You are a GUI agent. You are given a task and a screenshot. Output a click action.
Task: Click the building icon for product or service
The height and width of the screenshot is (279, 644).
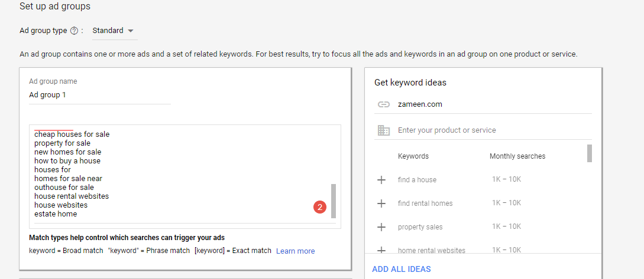tap(384, 130)
